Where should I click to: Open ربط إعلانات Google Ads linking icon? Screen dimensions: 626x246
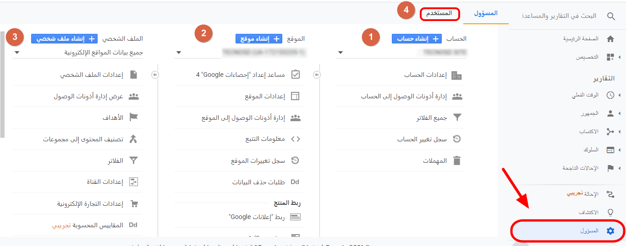coord(296,217)
